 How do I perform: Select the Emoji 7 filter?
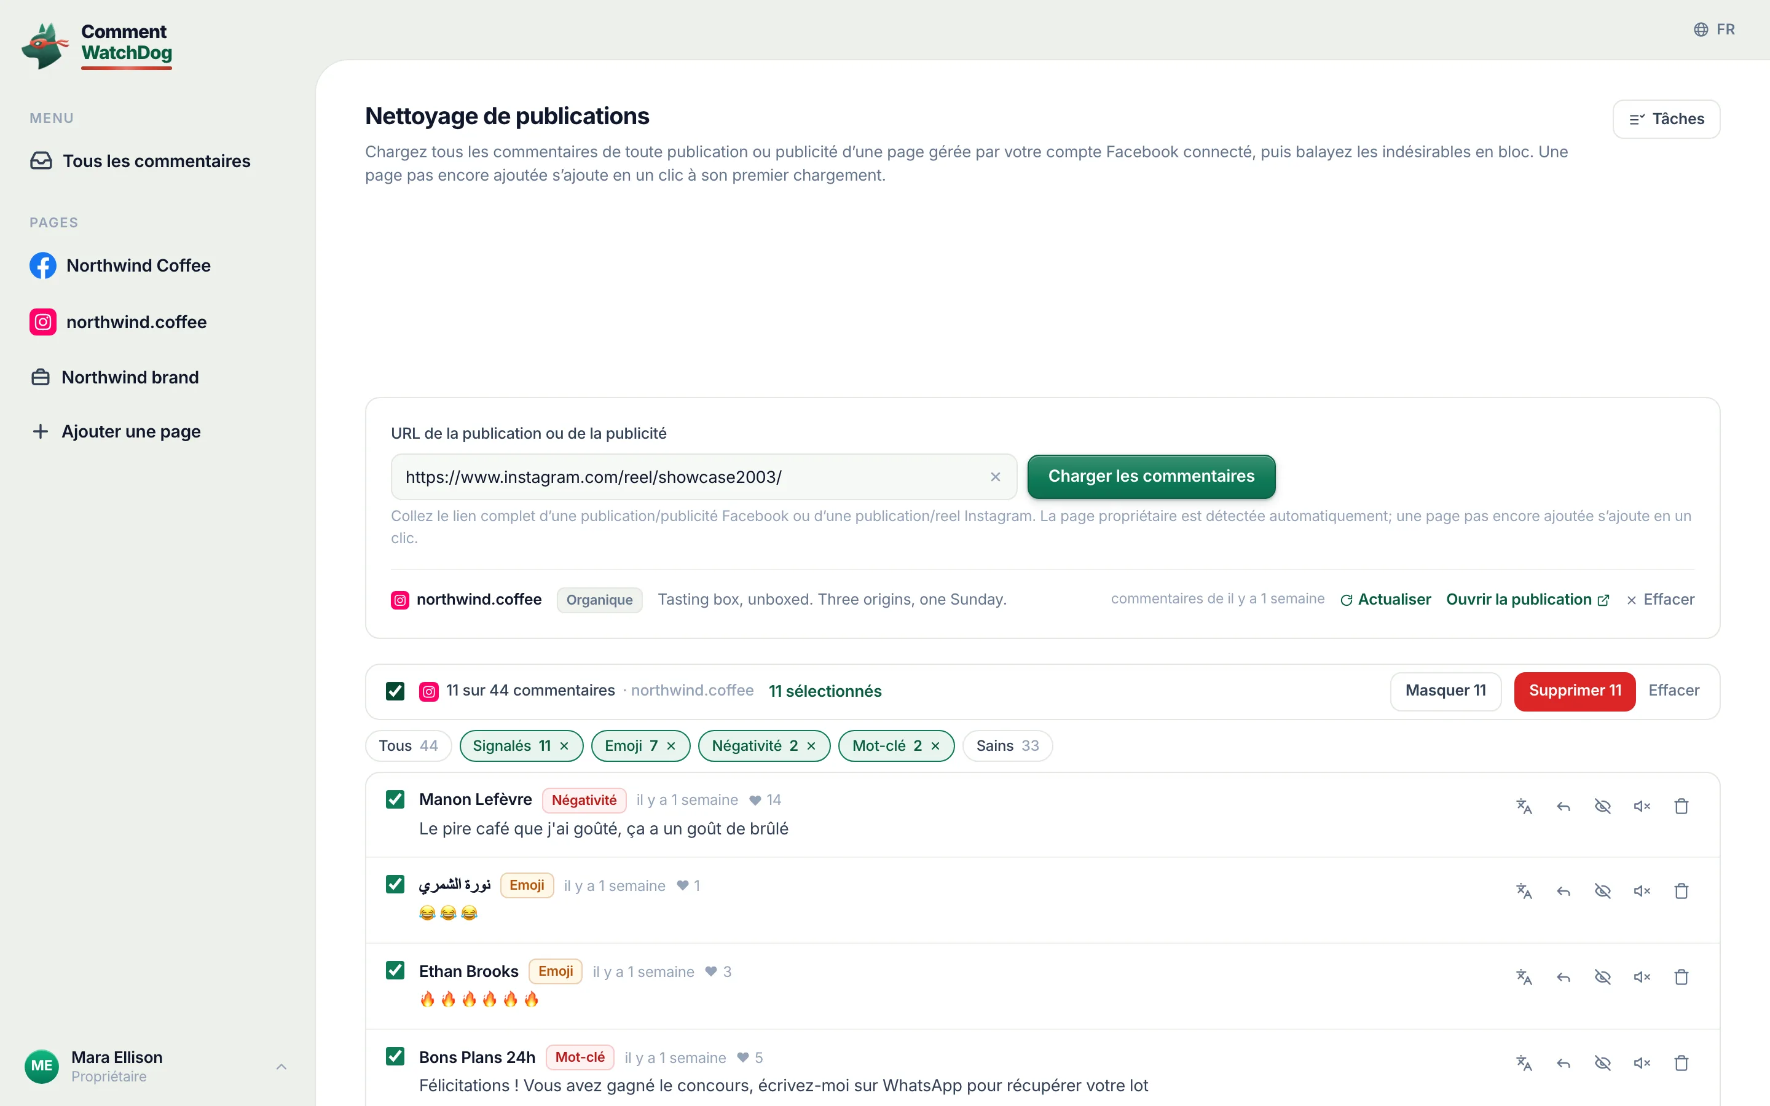tap(631, 746)
